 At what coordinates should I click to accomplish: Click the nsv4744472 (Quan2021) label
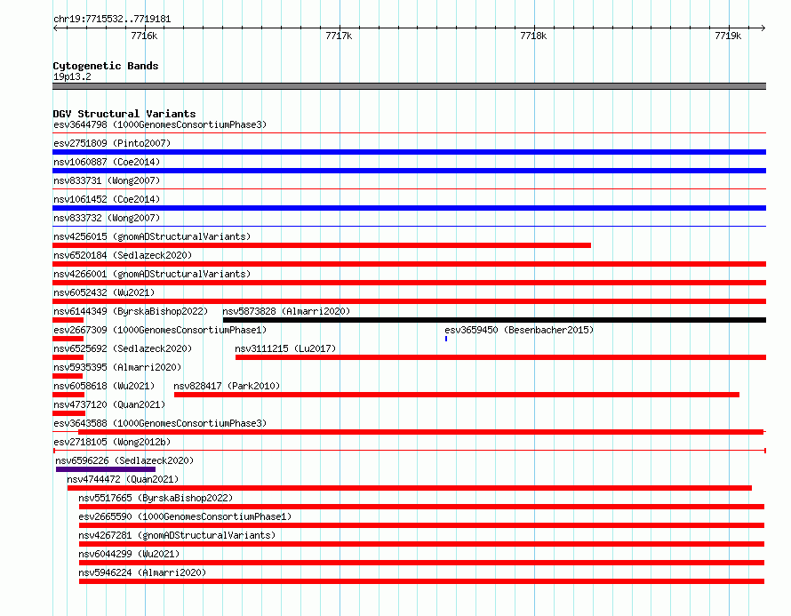123,479
